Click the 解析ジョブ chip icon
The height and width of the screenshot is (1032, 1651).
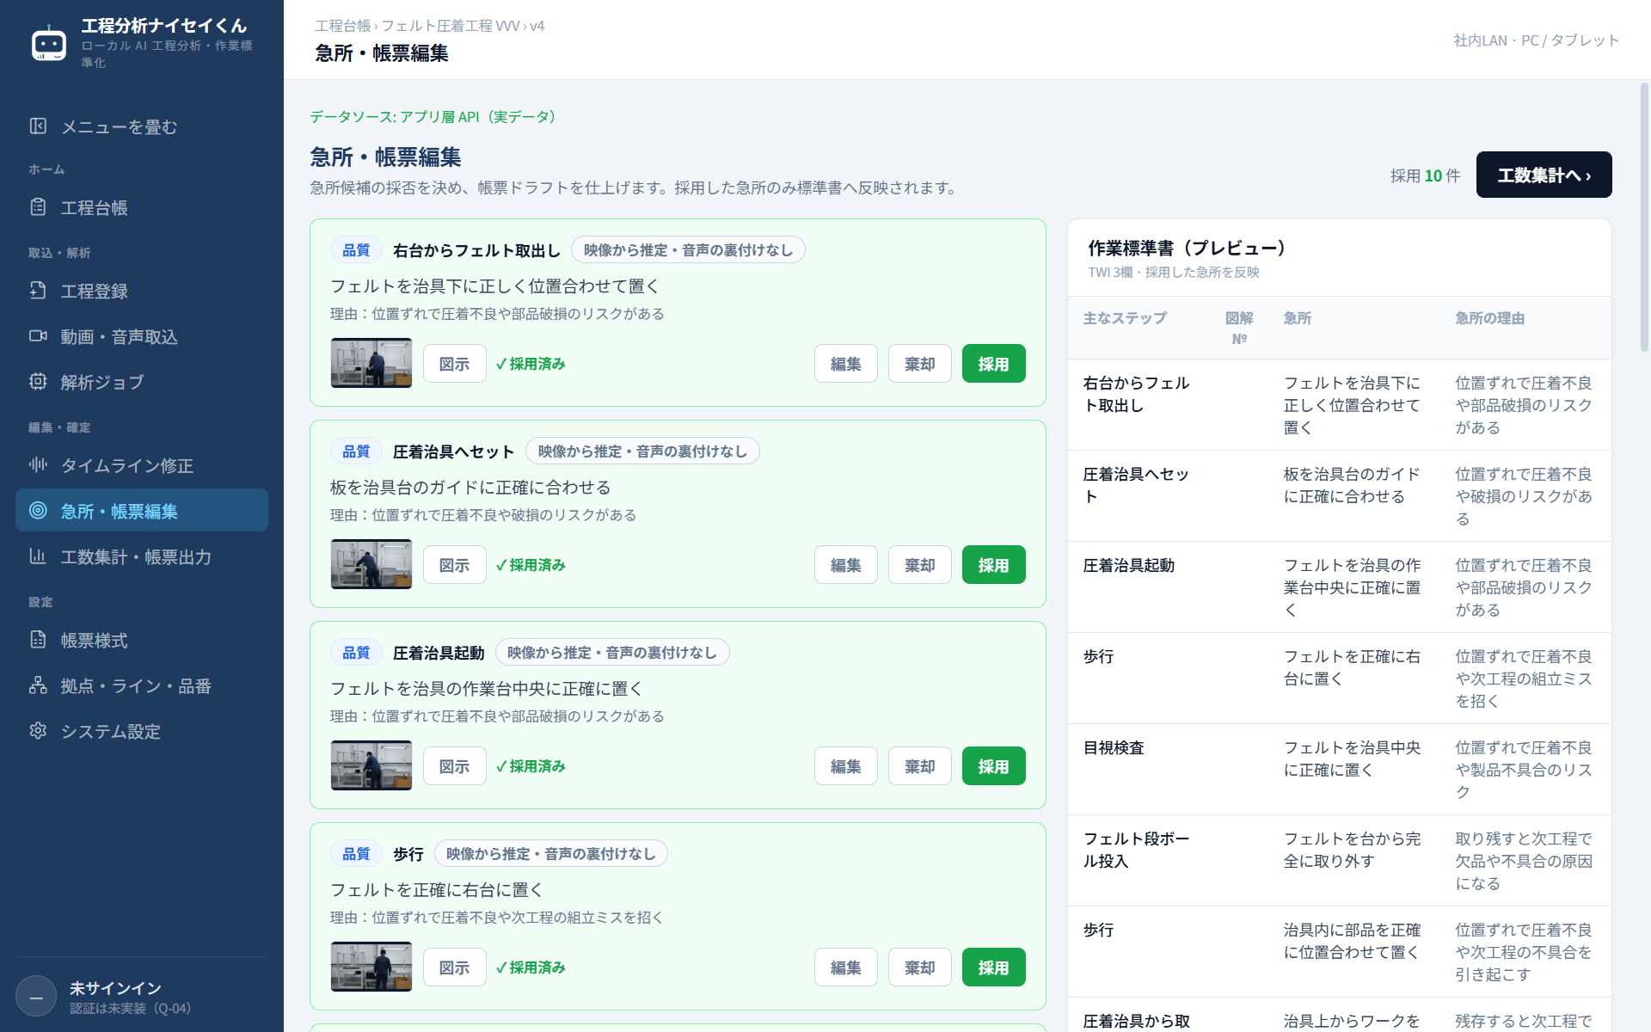[38, 382]
